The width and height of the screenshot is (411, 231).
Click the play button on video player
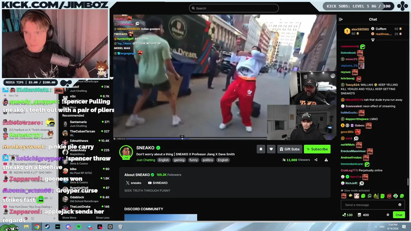115,139
